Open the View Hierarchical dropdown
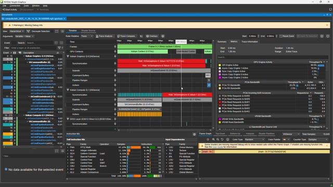This screenshot has width=333, height=187. [x=17, y=31]
